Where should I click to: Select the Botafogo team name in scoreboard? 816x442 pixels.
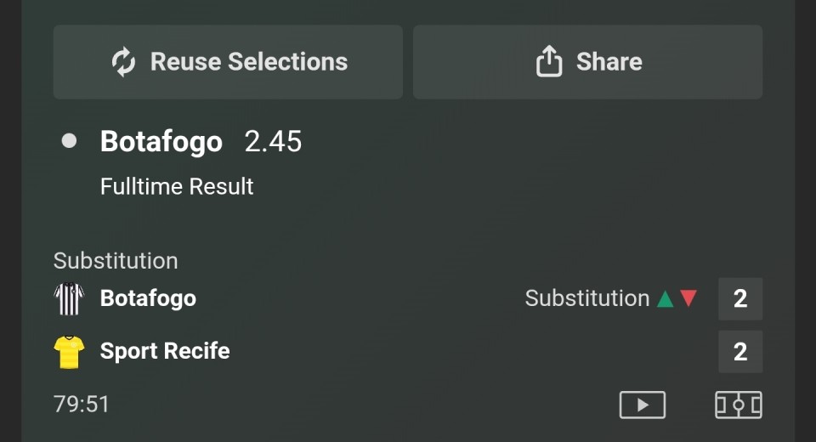(x=148, y=298)
